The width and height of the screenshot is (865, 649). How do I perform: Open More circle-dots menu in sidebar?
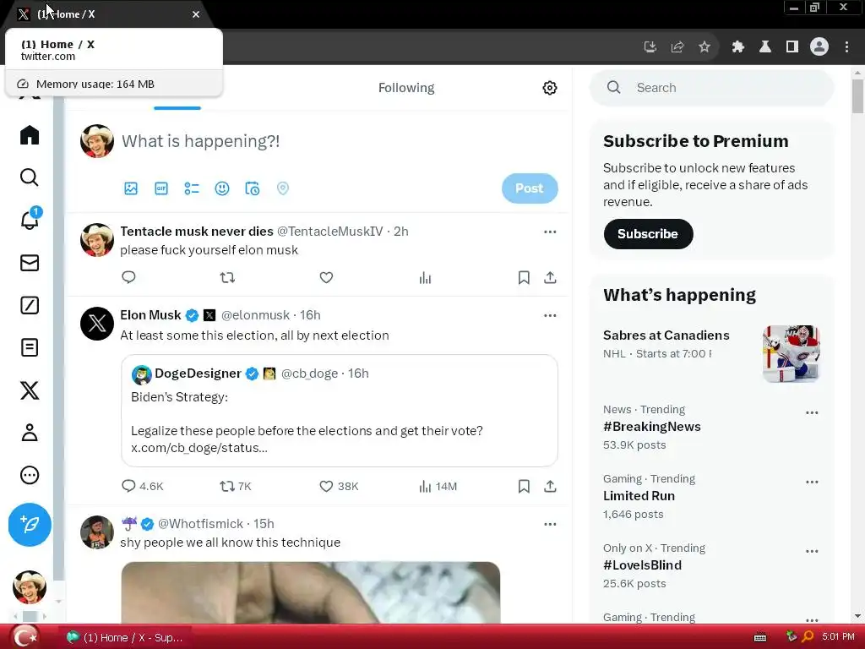click(x=30, y=475)
